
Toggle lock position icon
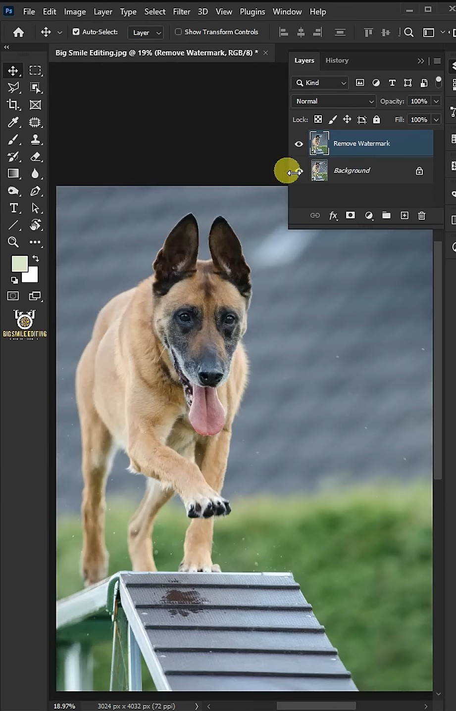point(347,119)
